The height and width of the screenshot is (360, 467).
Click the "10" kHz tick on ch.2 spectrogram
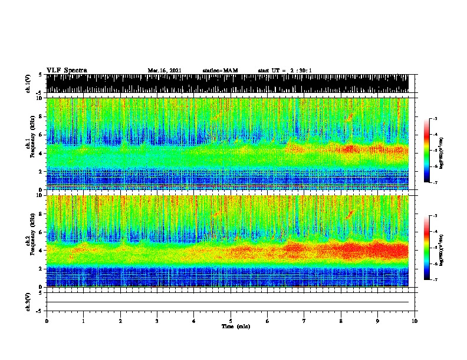41,195
